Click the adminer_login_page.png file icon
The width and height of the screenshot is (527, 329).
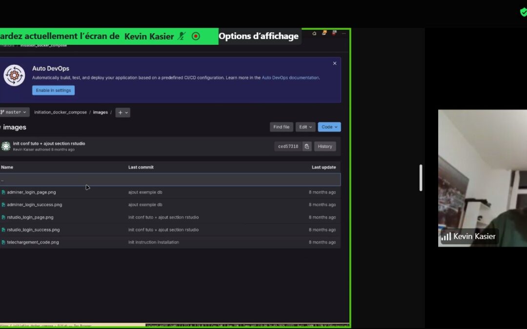coord(3,193)
